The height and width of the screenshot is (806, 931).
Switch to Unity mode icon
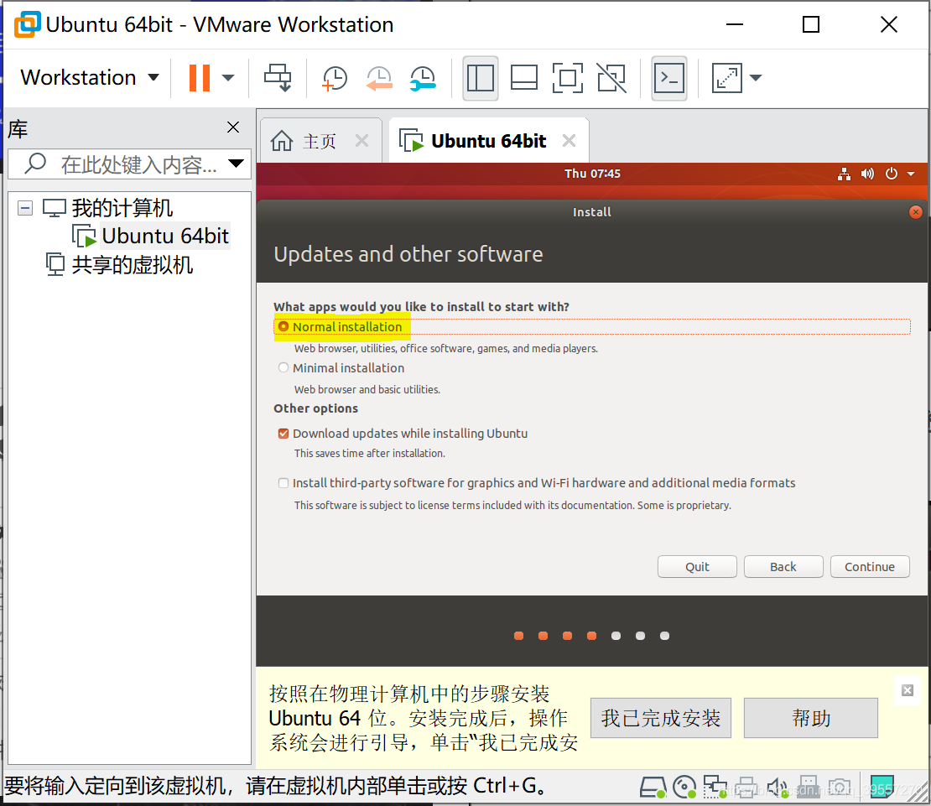pos(611,78)
